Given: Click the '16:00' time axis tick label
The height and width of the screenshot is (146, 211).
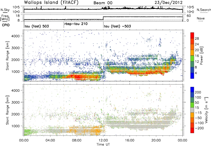Looking at the screenshot, I should coord(130,140).
